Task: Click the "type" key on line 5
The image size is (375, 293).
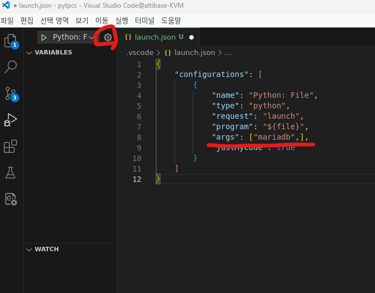Action: [225, 106]
